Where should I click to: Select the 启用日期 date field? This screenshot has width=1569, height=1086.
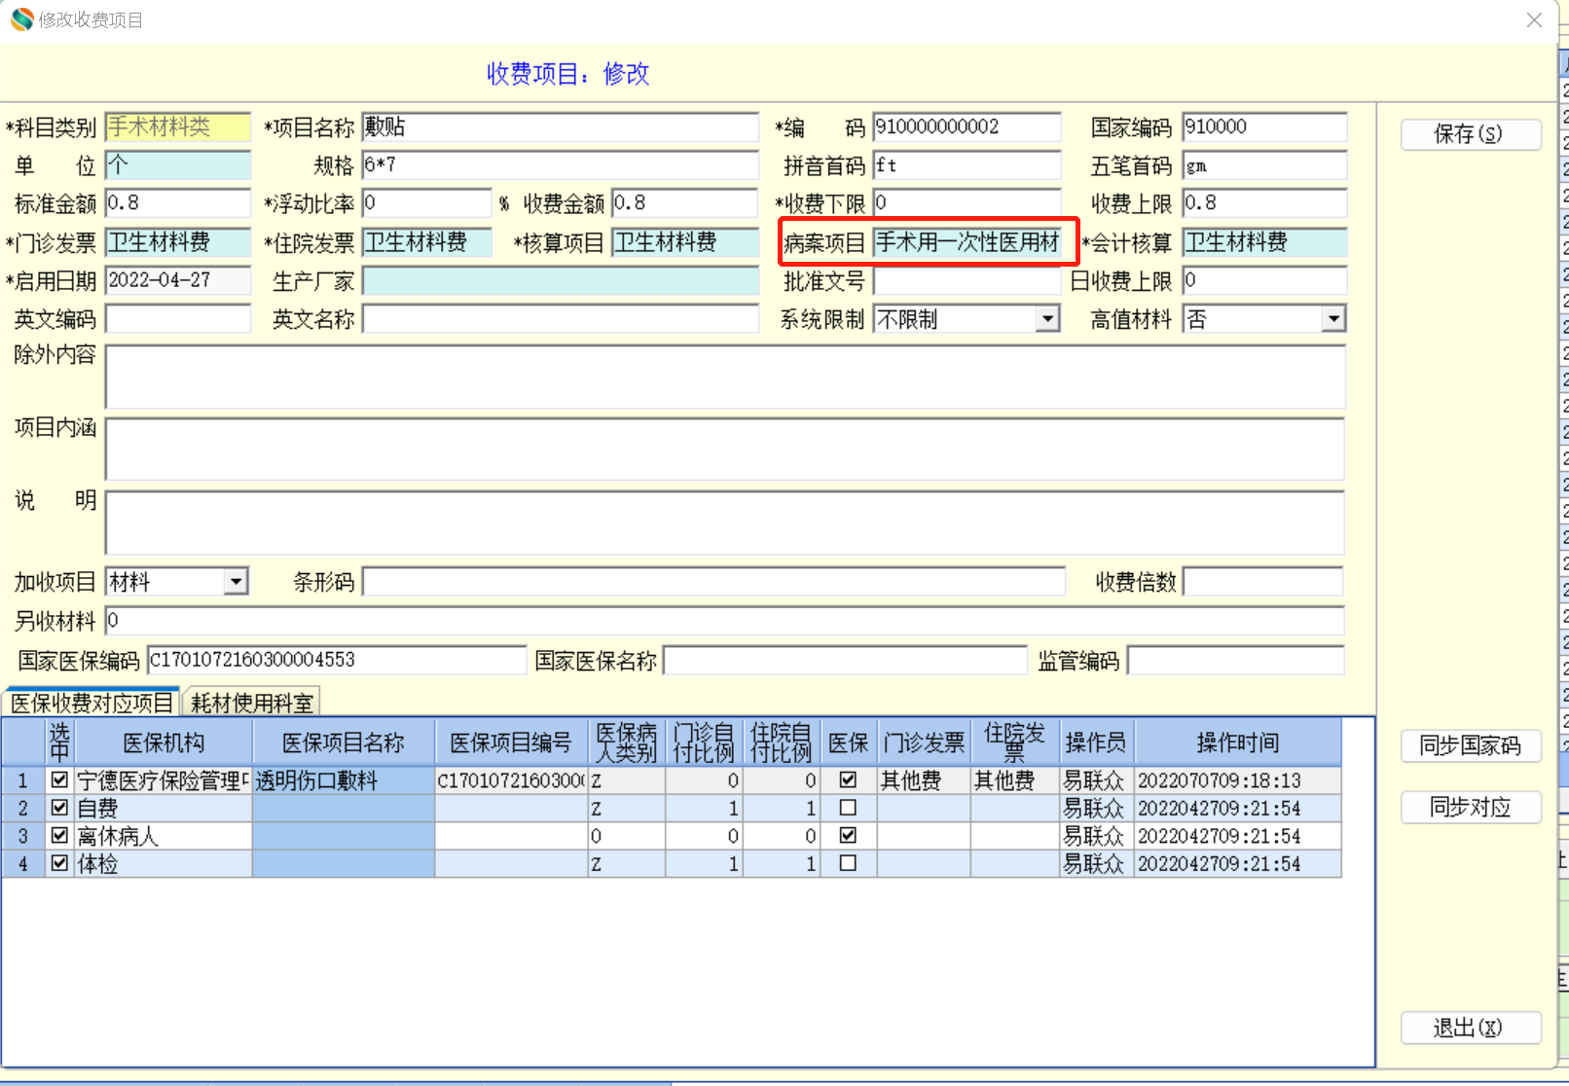[178, 281]
